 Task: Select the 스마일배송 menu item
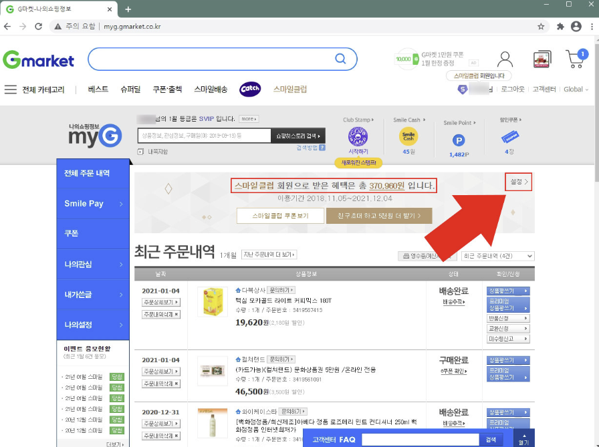coord(211,90)
